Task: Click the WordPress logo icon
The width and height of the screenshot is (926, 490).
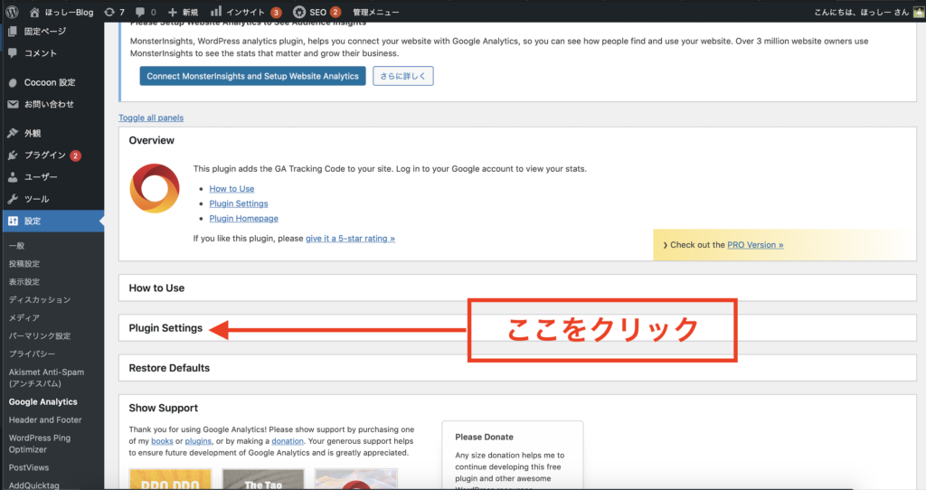Action: [x=12, y=12]
